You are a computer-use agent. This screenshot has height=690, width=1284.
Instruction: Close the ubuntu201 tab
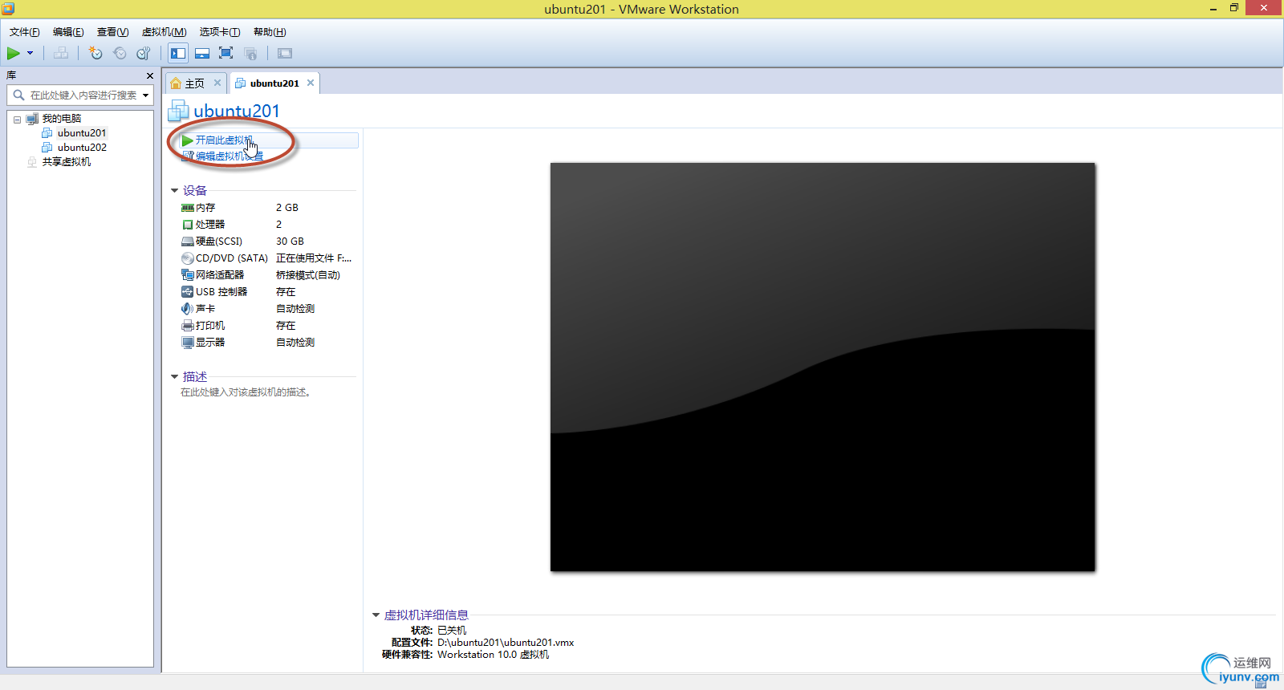[311, 83]
